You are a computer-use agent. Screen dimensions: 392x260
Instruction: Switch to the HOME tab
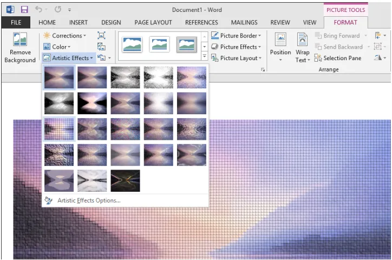coord(47,23)
